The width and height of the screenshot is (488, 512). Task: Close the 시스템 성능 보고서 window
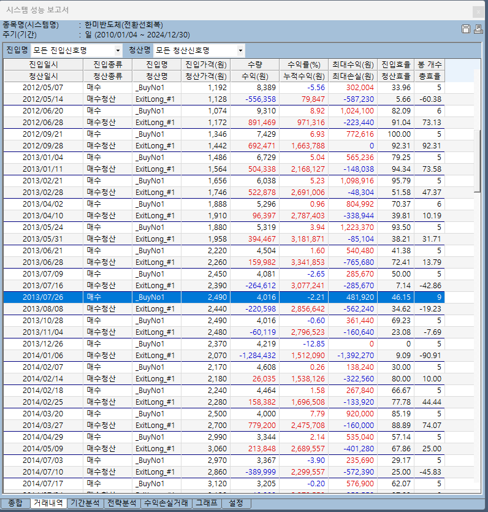(x=478, y=11)
